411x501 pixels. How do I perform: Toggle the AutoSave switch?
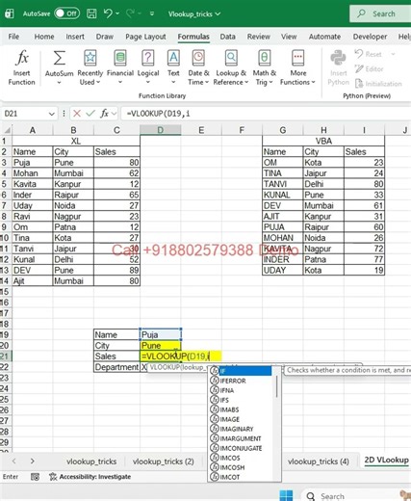(x=66, y=13)
